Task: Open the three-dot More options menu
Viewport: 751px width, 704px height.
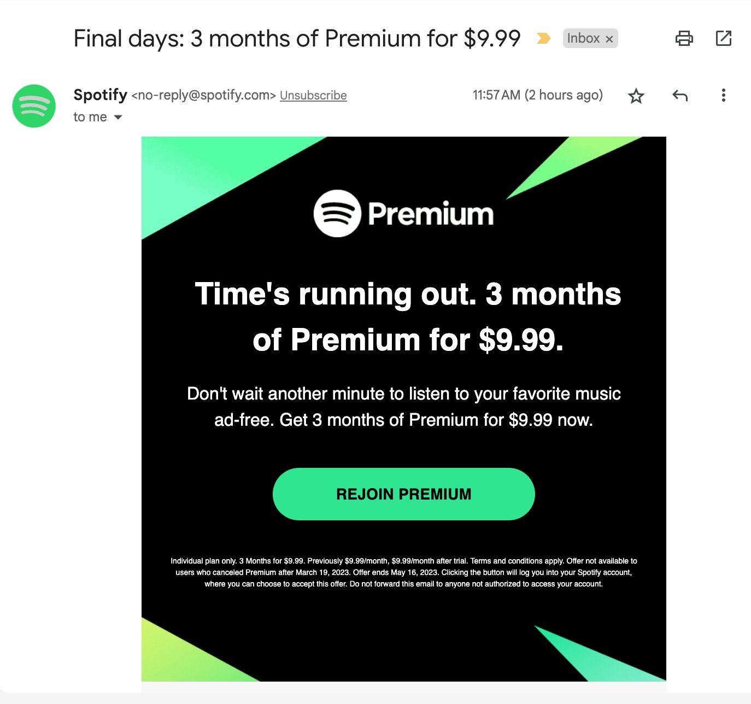Action: click(724, 95)
